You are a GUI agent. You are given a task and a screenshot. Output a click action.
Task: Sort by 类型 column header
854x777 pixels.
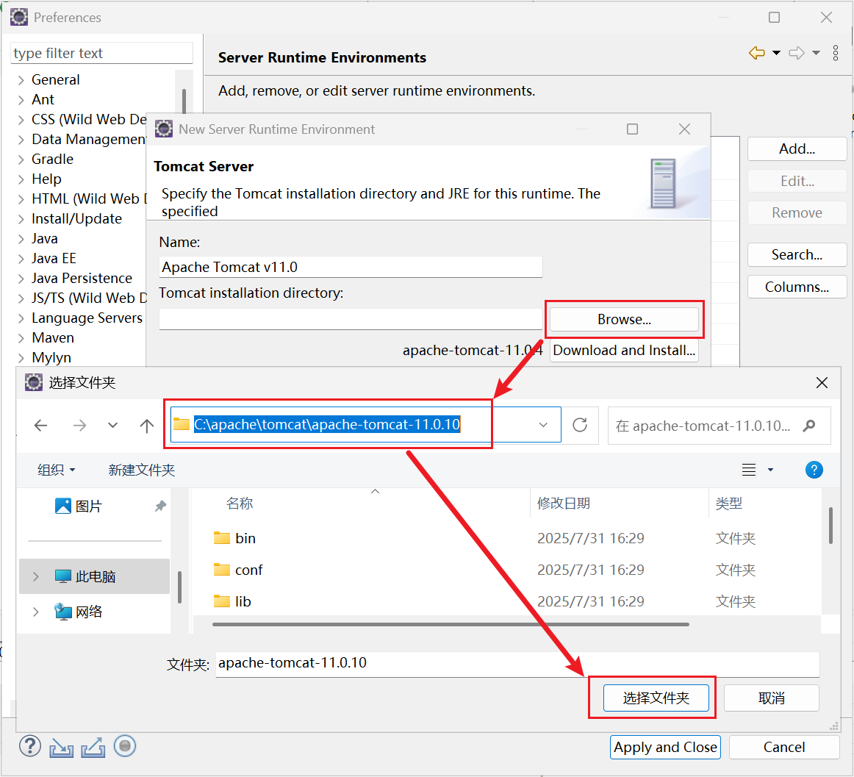click(x=729, y=503)
